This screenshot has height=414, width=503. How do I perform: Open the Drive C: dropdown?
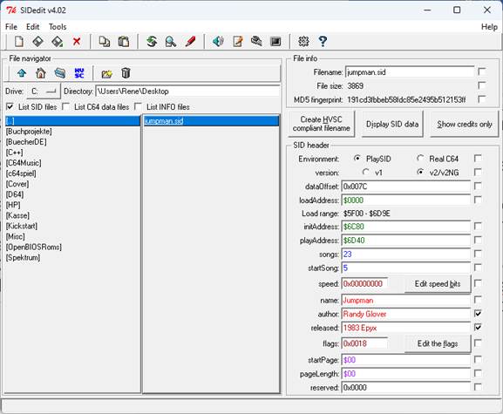(x=44, y=92)
